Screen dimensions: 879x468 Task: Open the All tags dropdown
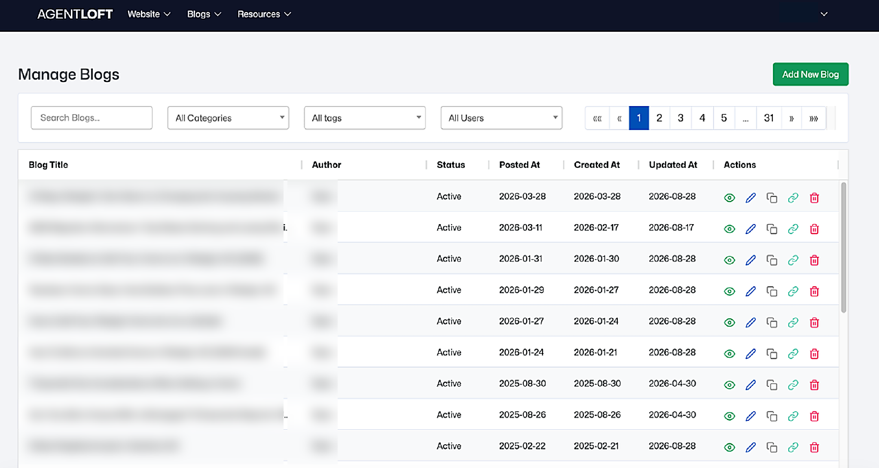point(365,118)
